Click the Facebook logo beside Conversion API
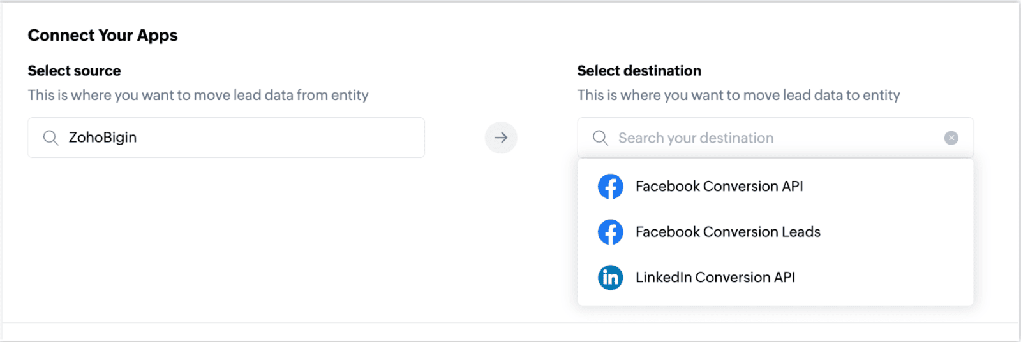 (610, 187)
